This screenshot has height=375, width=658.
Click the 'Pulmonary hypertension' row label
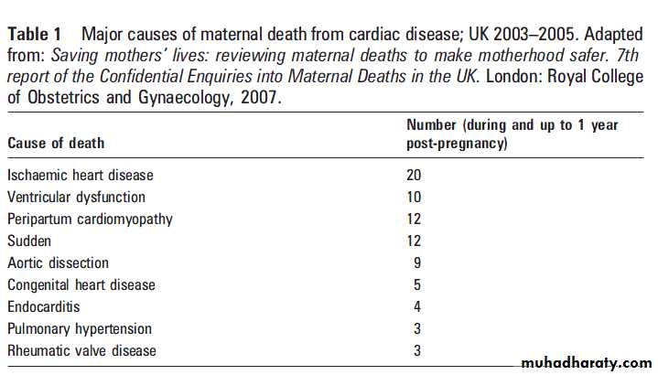coord(80,329)
